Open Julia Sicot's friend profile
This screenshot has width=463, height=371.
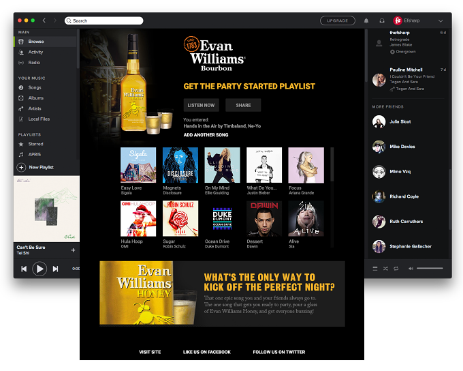pyautogui.click(x=400, y=121)
